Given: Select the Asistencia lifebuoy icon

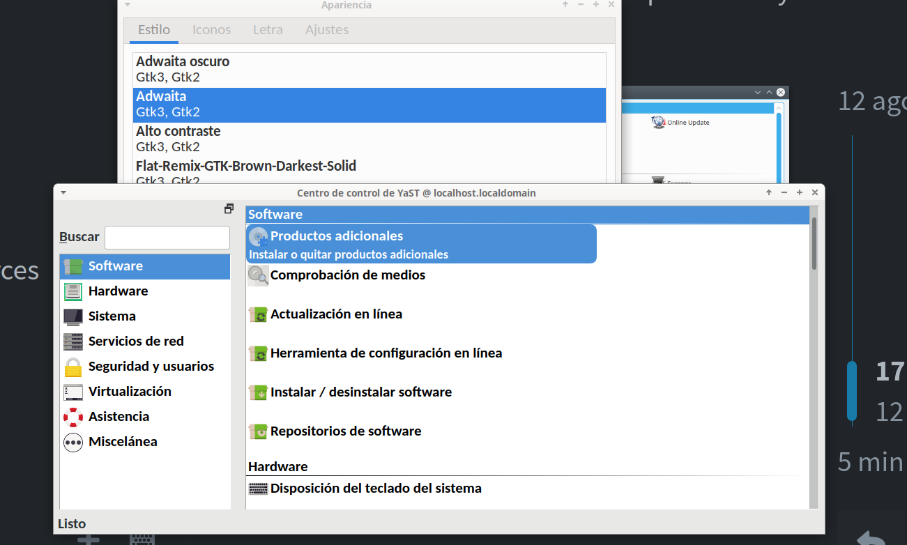Looking at the screenshot, I should 73,417.
